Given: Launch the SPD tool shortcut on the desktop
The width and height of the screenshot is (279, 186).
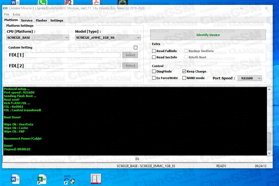Looking at the screenshot, I should (x=69, y=180).
